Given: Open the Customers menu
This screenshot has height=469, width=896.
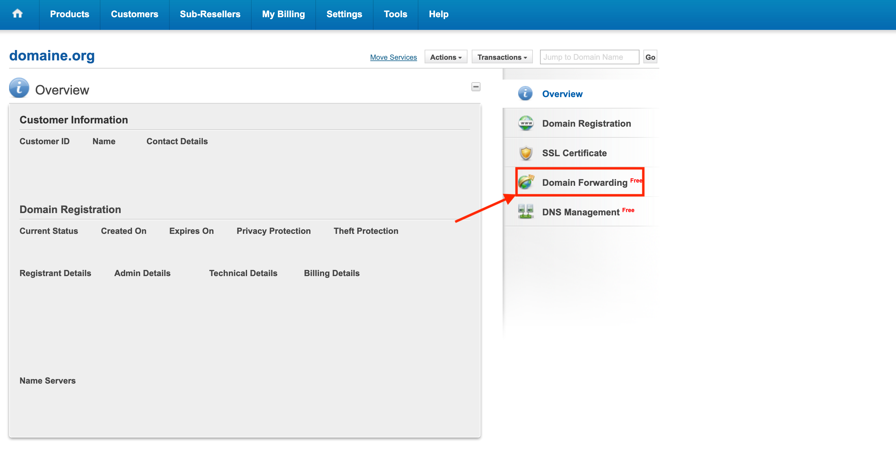Looking at the screenshot, I should 135,14.
